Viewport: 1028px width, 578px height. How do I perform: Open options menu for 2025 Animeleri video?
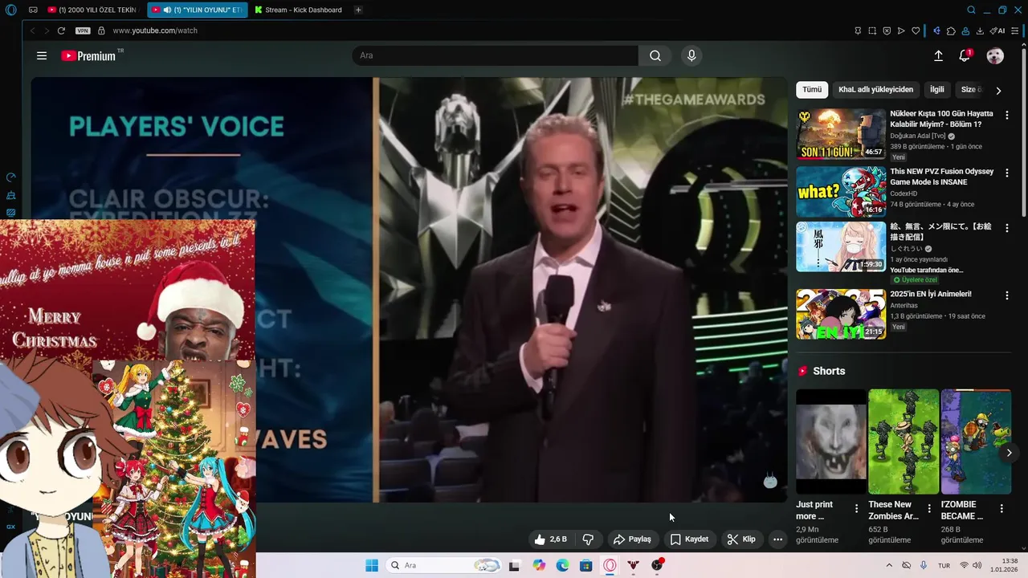(x=1007, y=296)
